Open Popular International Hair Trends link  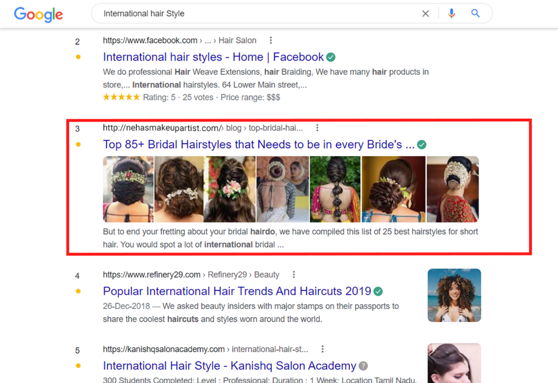click(237, 291)
